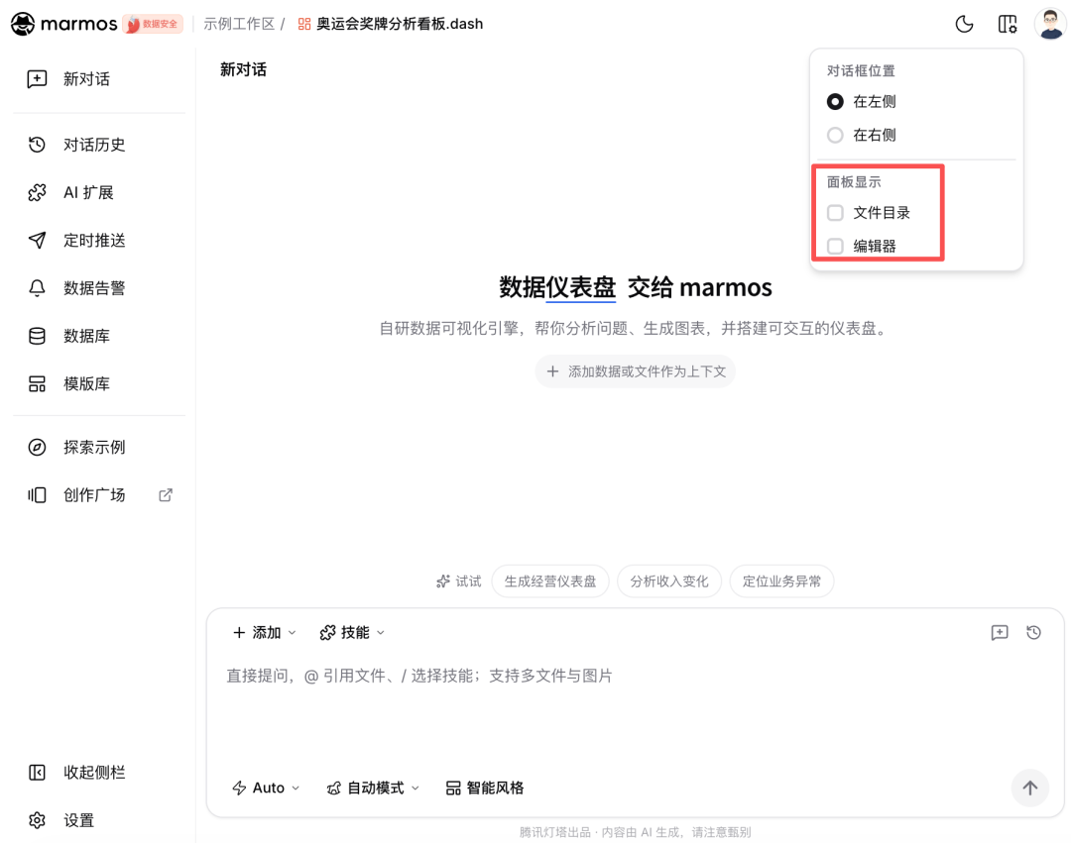Open the 自动模式 dropdown
1071x843 pixels.
pos(373,789)
